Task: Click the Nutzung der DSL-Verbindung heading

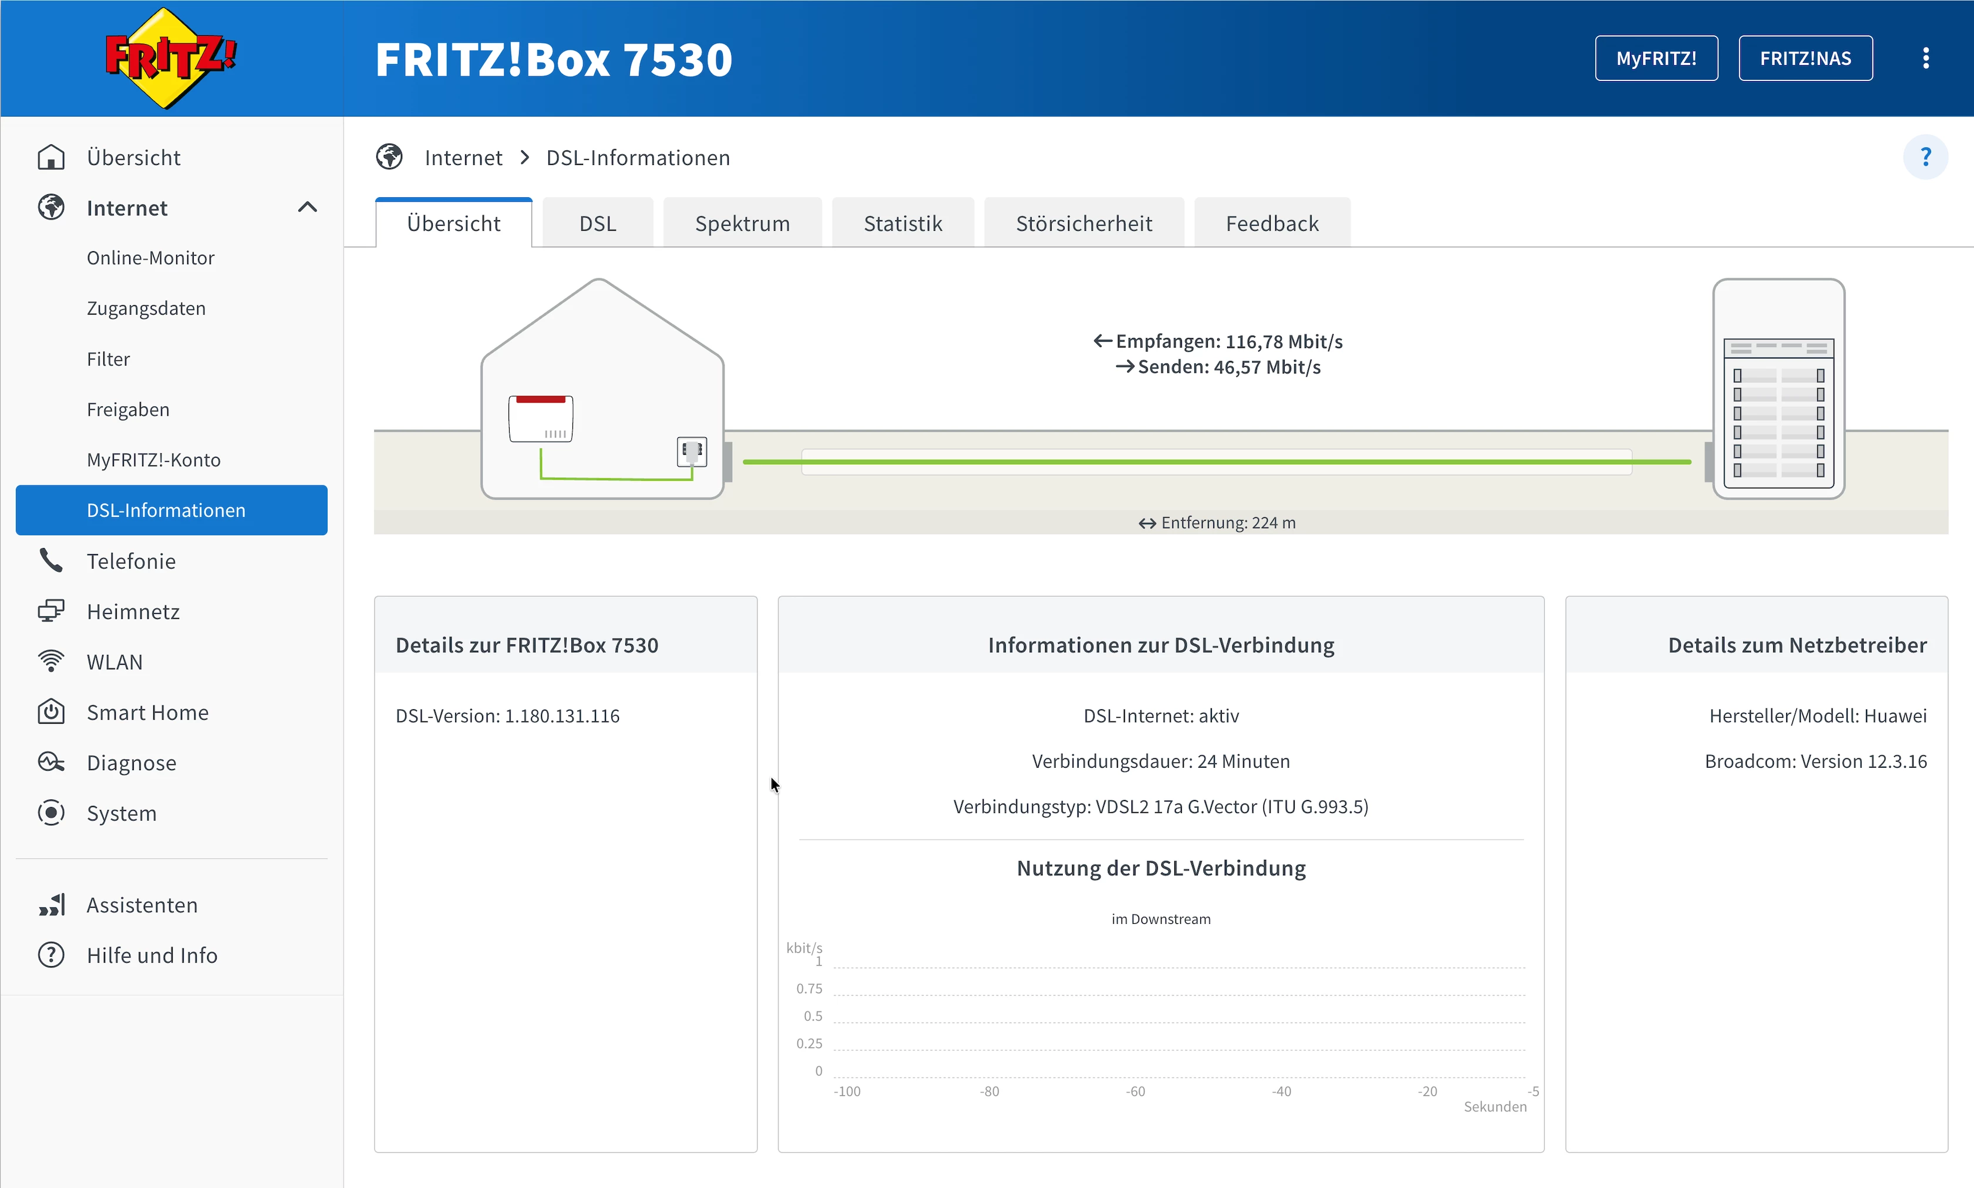Action: coord(1161,869)
